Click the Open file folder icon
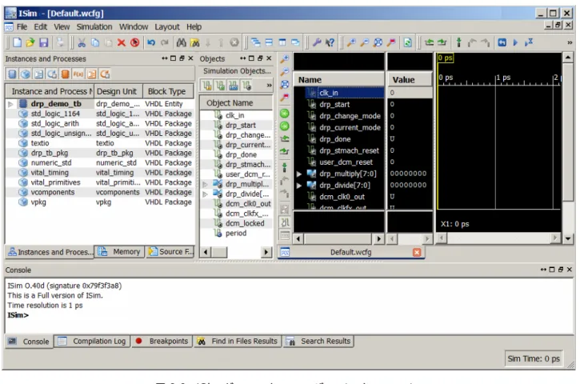 pos(30,42)
